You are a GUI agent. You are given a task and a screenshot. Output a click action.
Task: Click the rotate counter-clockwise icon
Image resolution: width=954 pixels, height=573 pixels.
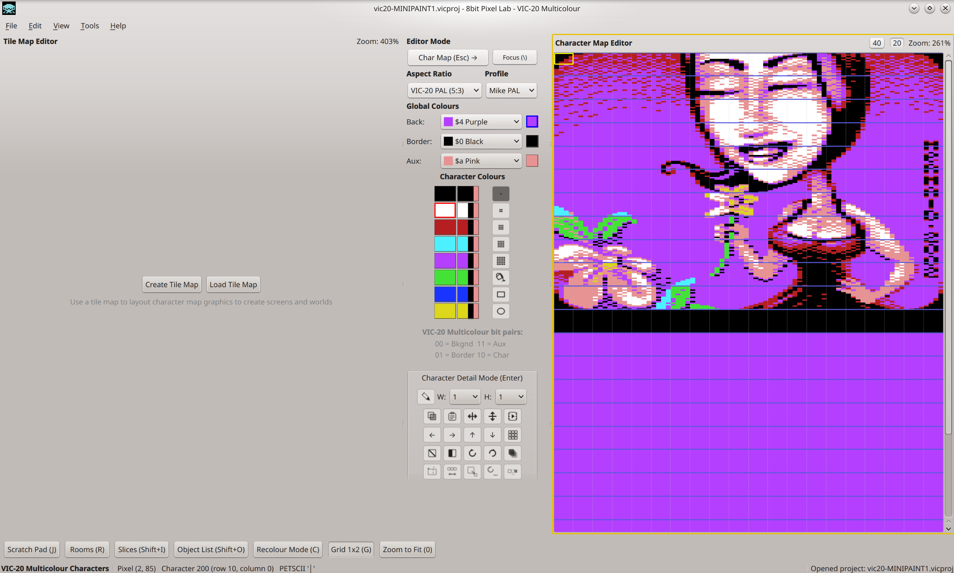click(x=492, y=453)
